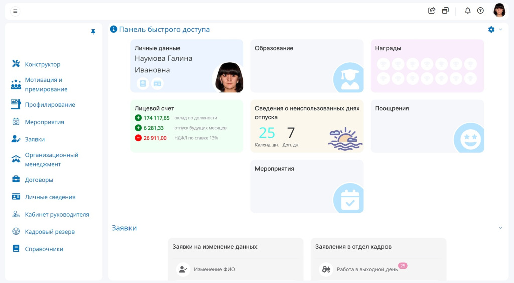Click the tractor icon beside Работа в выходной день
The image size is (514, 283).
pos(326,270)
